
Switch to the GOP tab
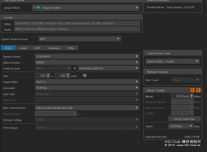(38, 48)
